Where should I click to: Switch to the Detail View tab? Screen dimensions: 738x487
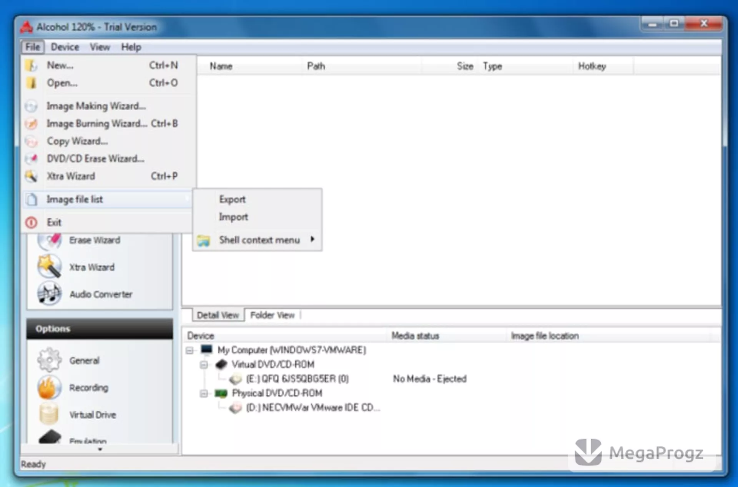click(218, 315)
